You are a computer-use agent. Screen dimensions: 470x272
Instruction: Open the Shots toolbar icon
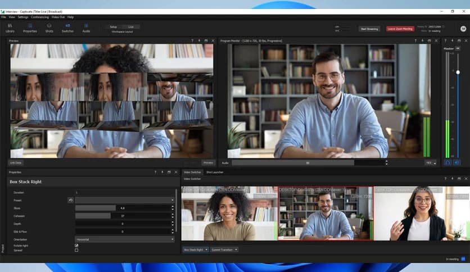coord(49,28)
